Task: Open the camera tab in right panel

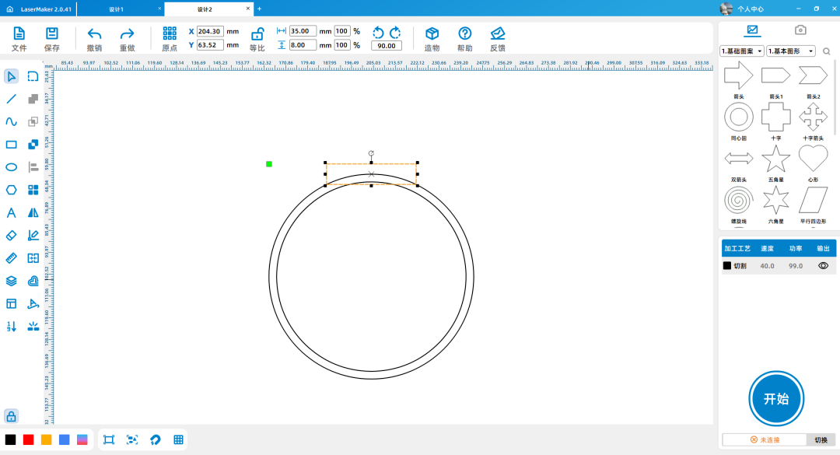Action: [x=800, y=30]
